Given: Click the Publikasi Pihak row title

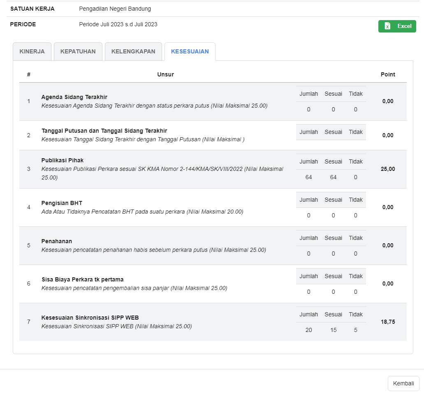Looking at the screenshot, I should pyautogui.click(x=63, y=160).
